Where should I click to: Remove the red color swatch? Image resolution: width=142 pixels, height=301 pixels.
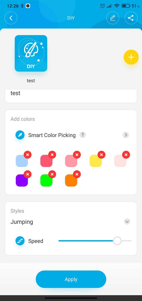[x=52, y=155]
